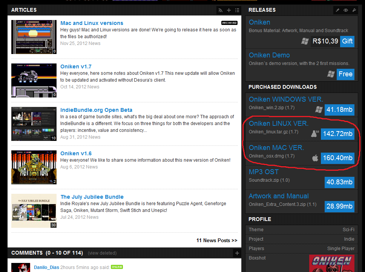Click July Jubilee Bundle thumbnail
Screen dimensions: 365x272
point(34,211)
